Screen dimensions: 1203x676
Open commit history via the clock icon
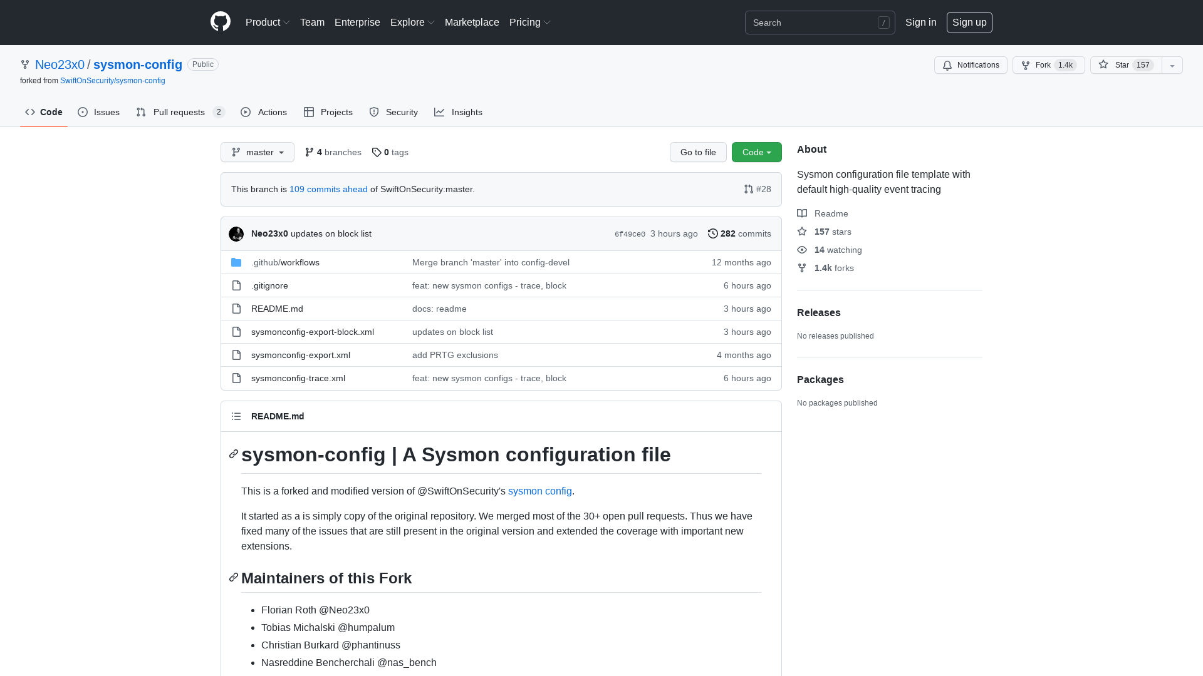[712, 233]
